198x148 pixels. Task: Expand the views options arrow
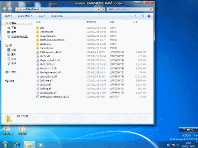point(135,16)
